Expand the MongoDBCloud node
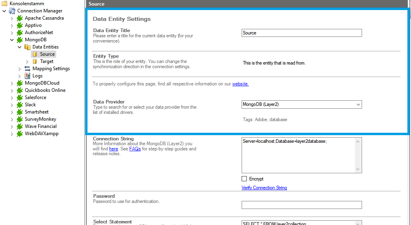 point(12,83)
